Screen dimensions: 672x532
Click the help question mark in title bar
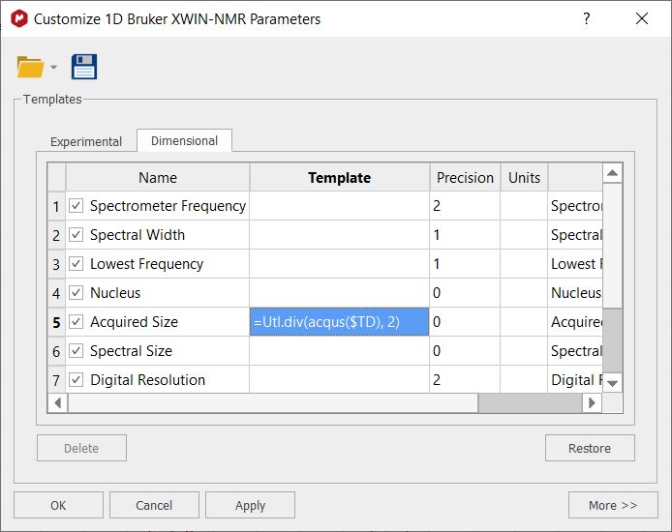pyautogui.click(x=586, y=18)
